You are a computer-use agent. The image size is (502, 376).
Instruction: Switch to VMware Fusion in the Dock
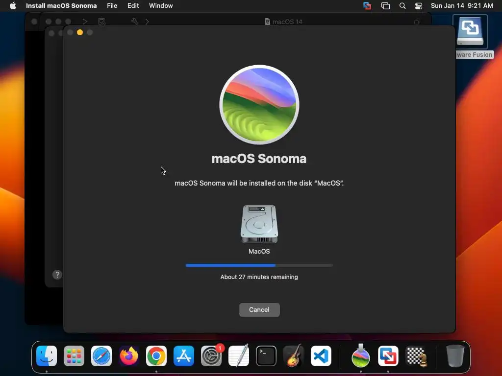coord(388,356)
